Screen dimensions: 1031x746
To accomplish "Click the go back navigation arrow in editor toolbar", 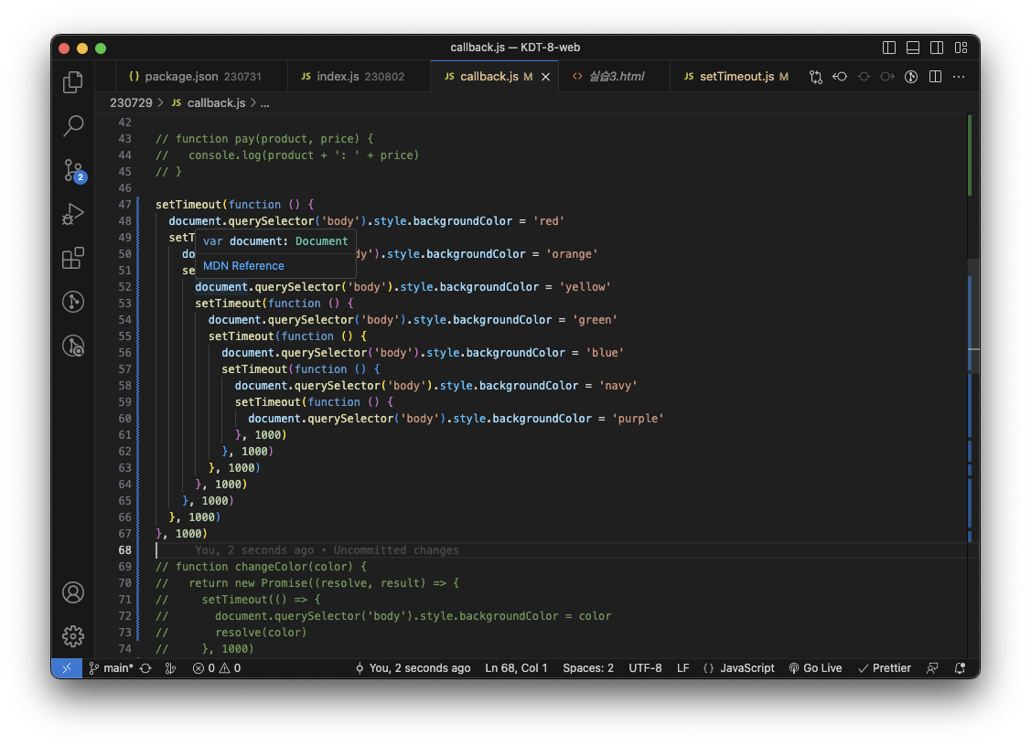I will [840, 77].
